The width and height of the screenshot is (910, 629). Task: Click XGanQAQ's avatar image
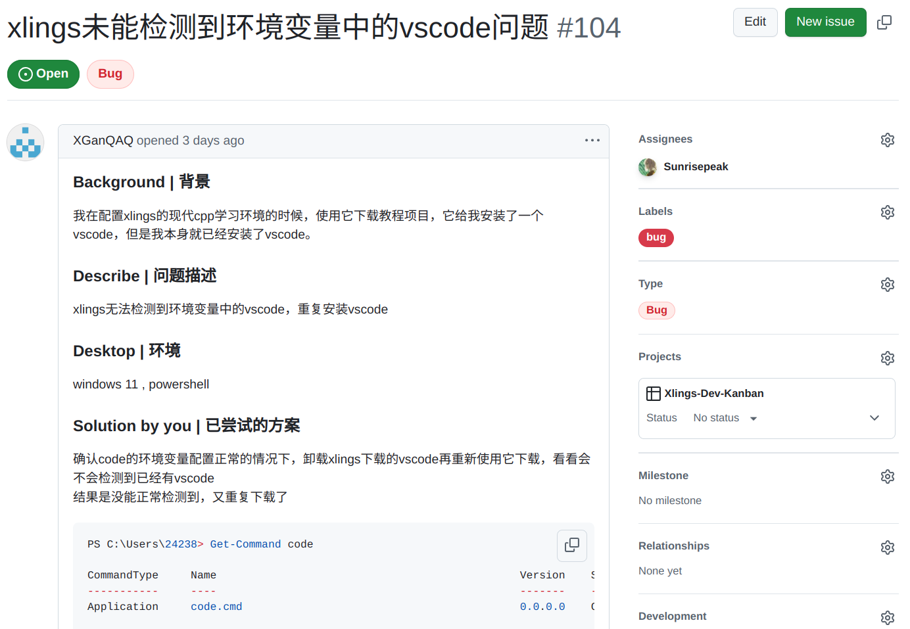26,142
